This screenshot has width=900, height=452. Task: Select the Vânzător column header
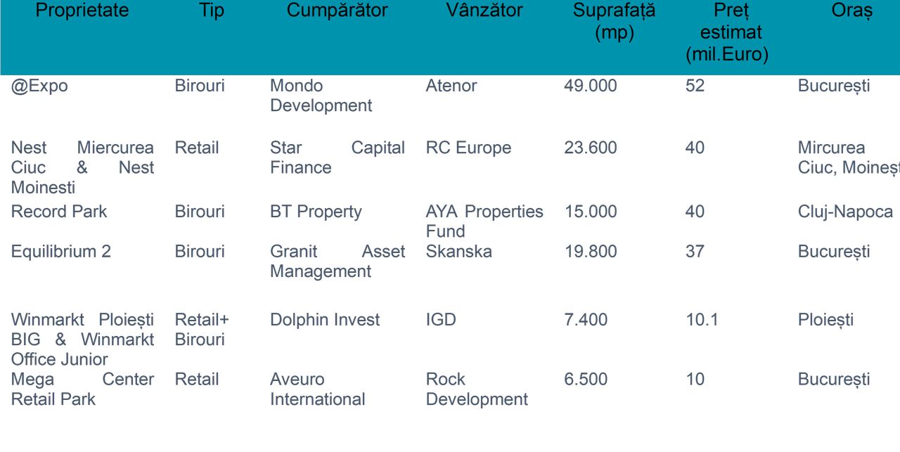[484, 11]
